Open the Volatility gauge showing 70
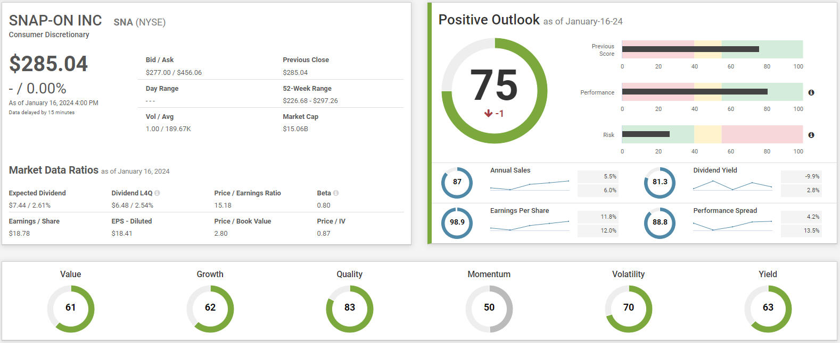840x343 pixels. click(629, 308)
